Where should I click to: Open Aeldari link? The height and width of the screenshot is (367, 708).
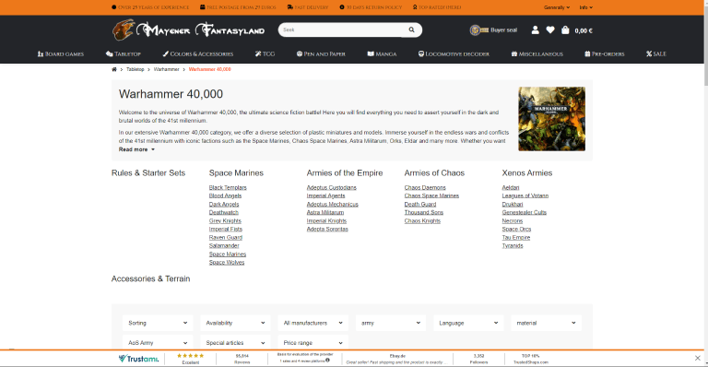click(511, 187)
